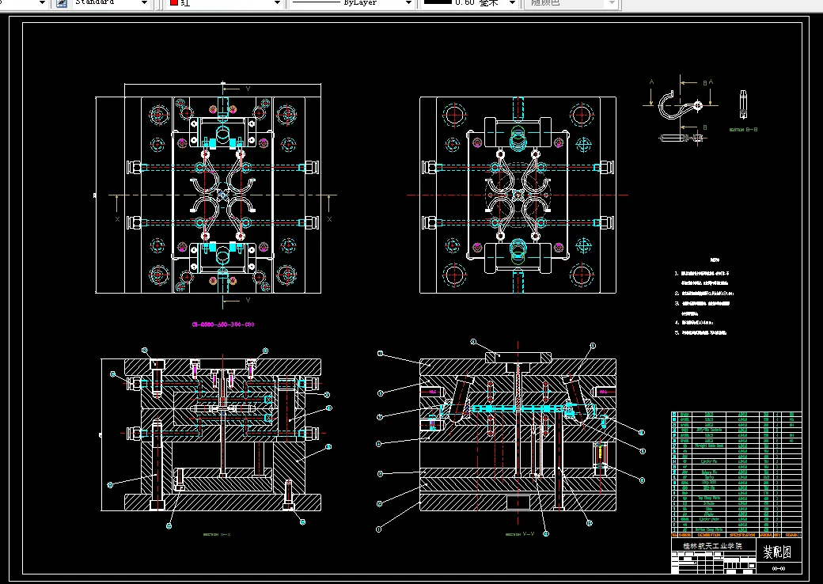Image resolution: width=823 pixels, height=584 pixels.
Task: Select the technical notes heading above the numbered notes
Action: 715,260
